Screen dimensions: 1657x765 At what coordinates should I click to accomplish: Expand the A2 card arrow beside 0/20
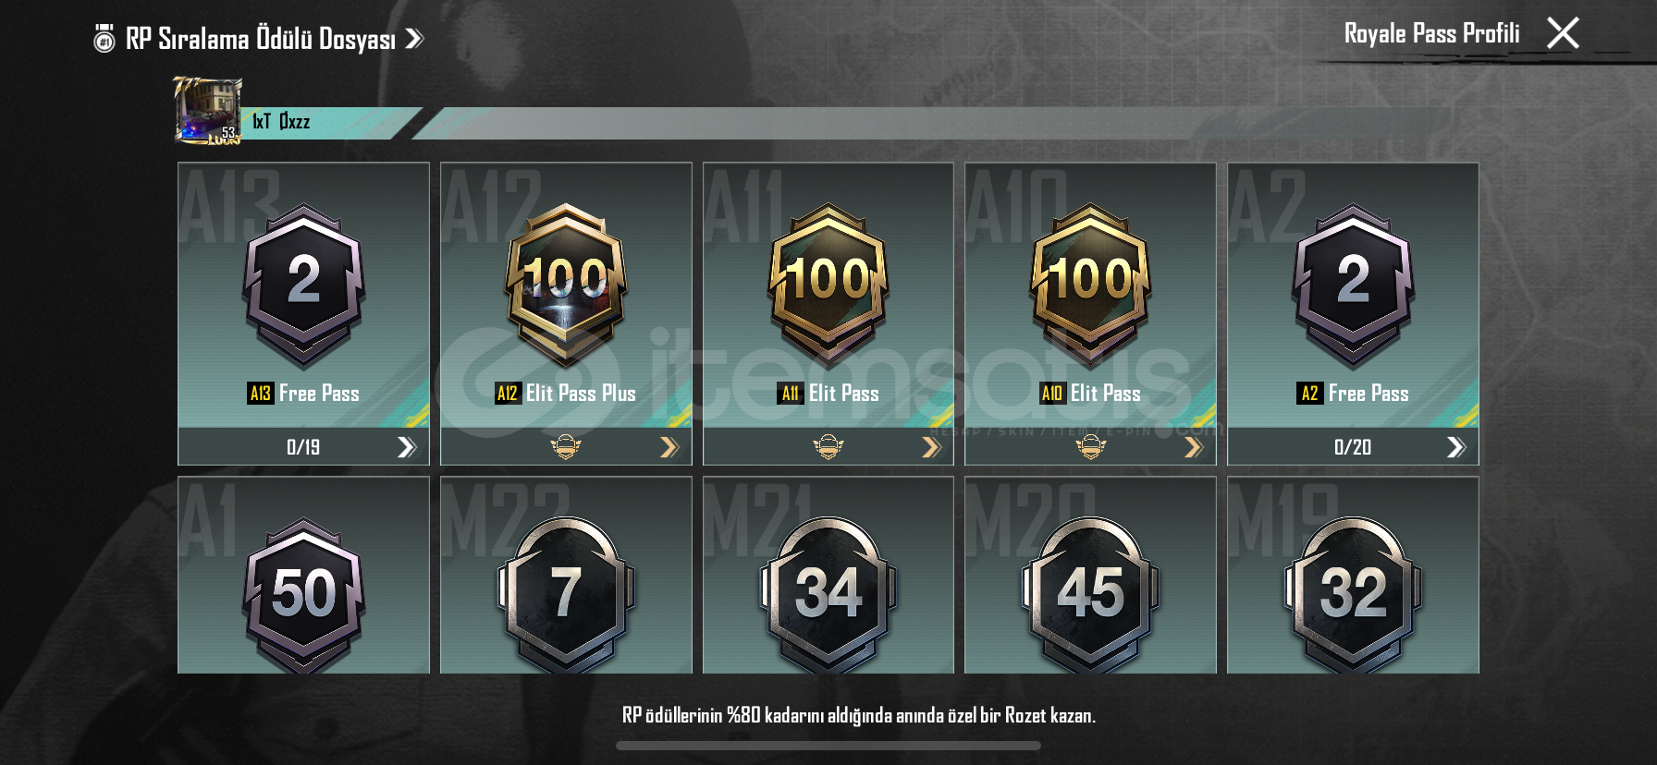pos(1456,447)
